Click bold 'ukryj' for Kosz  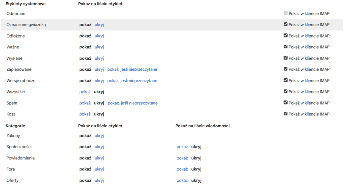99,114
